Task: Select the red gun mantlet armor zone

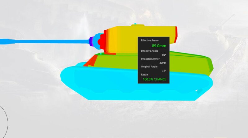Action: click(x=101, y=42)
